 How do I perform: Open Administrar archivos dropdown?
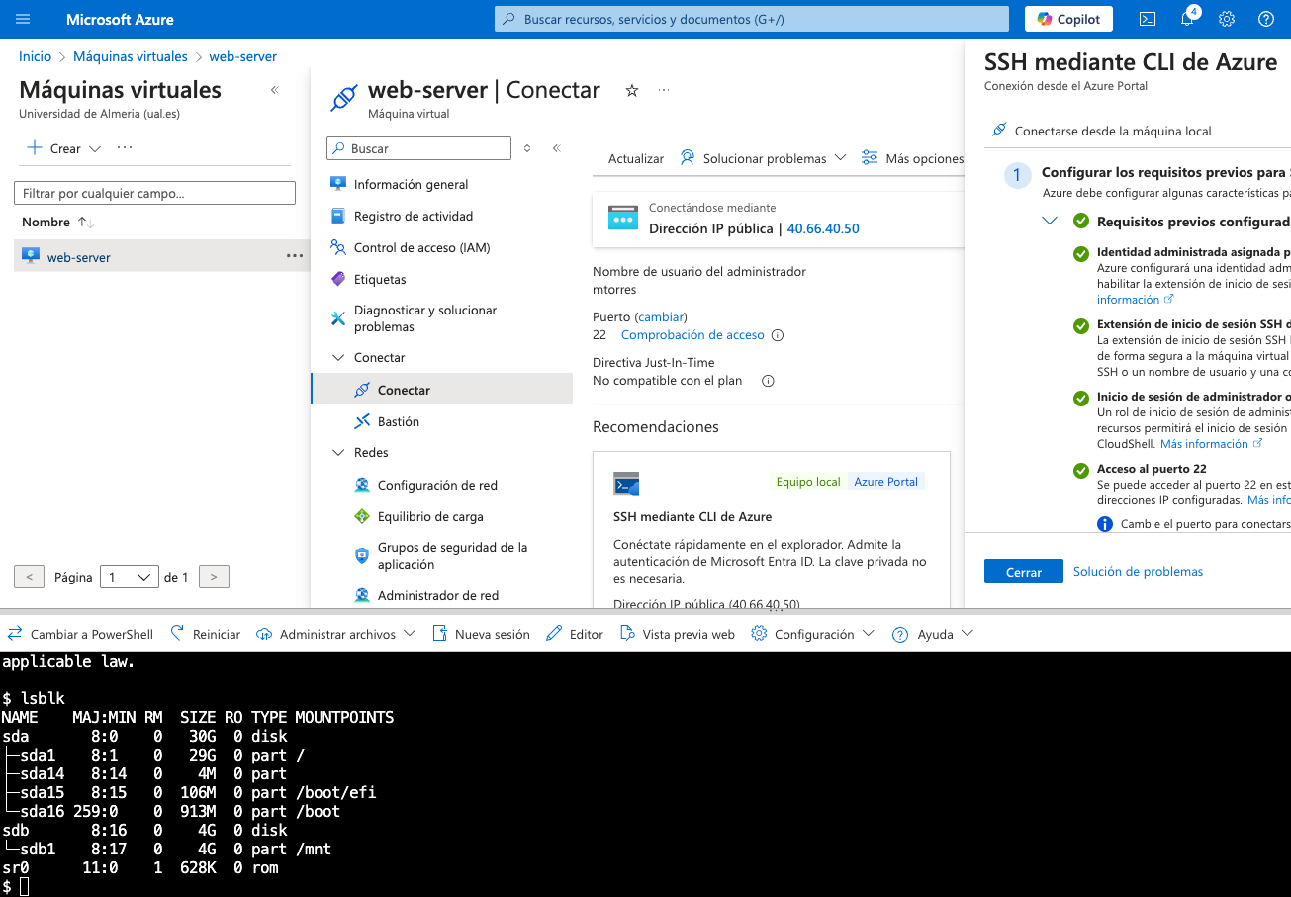tap(336, 634)
